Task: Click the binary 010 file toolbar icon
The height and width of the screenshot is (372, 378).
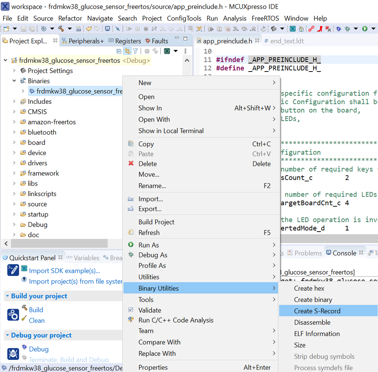Action: [78, 29]
